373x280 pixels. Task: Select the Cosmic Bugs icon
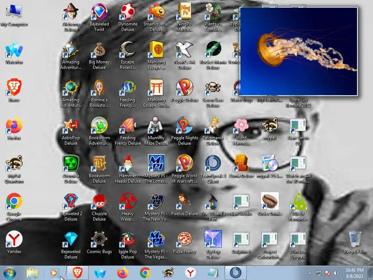(99, 242)
